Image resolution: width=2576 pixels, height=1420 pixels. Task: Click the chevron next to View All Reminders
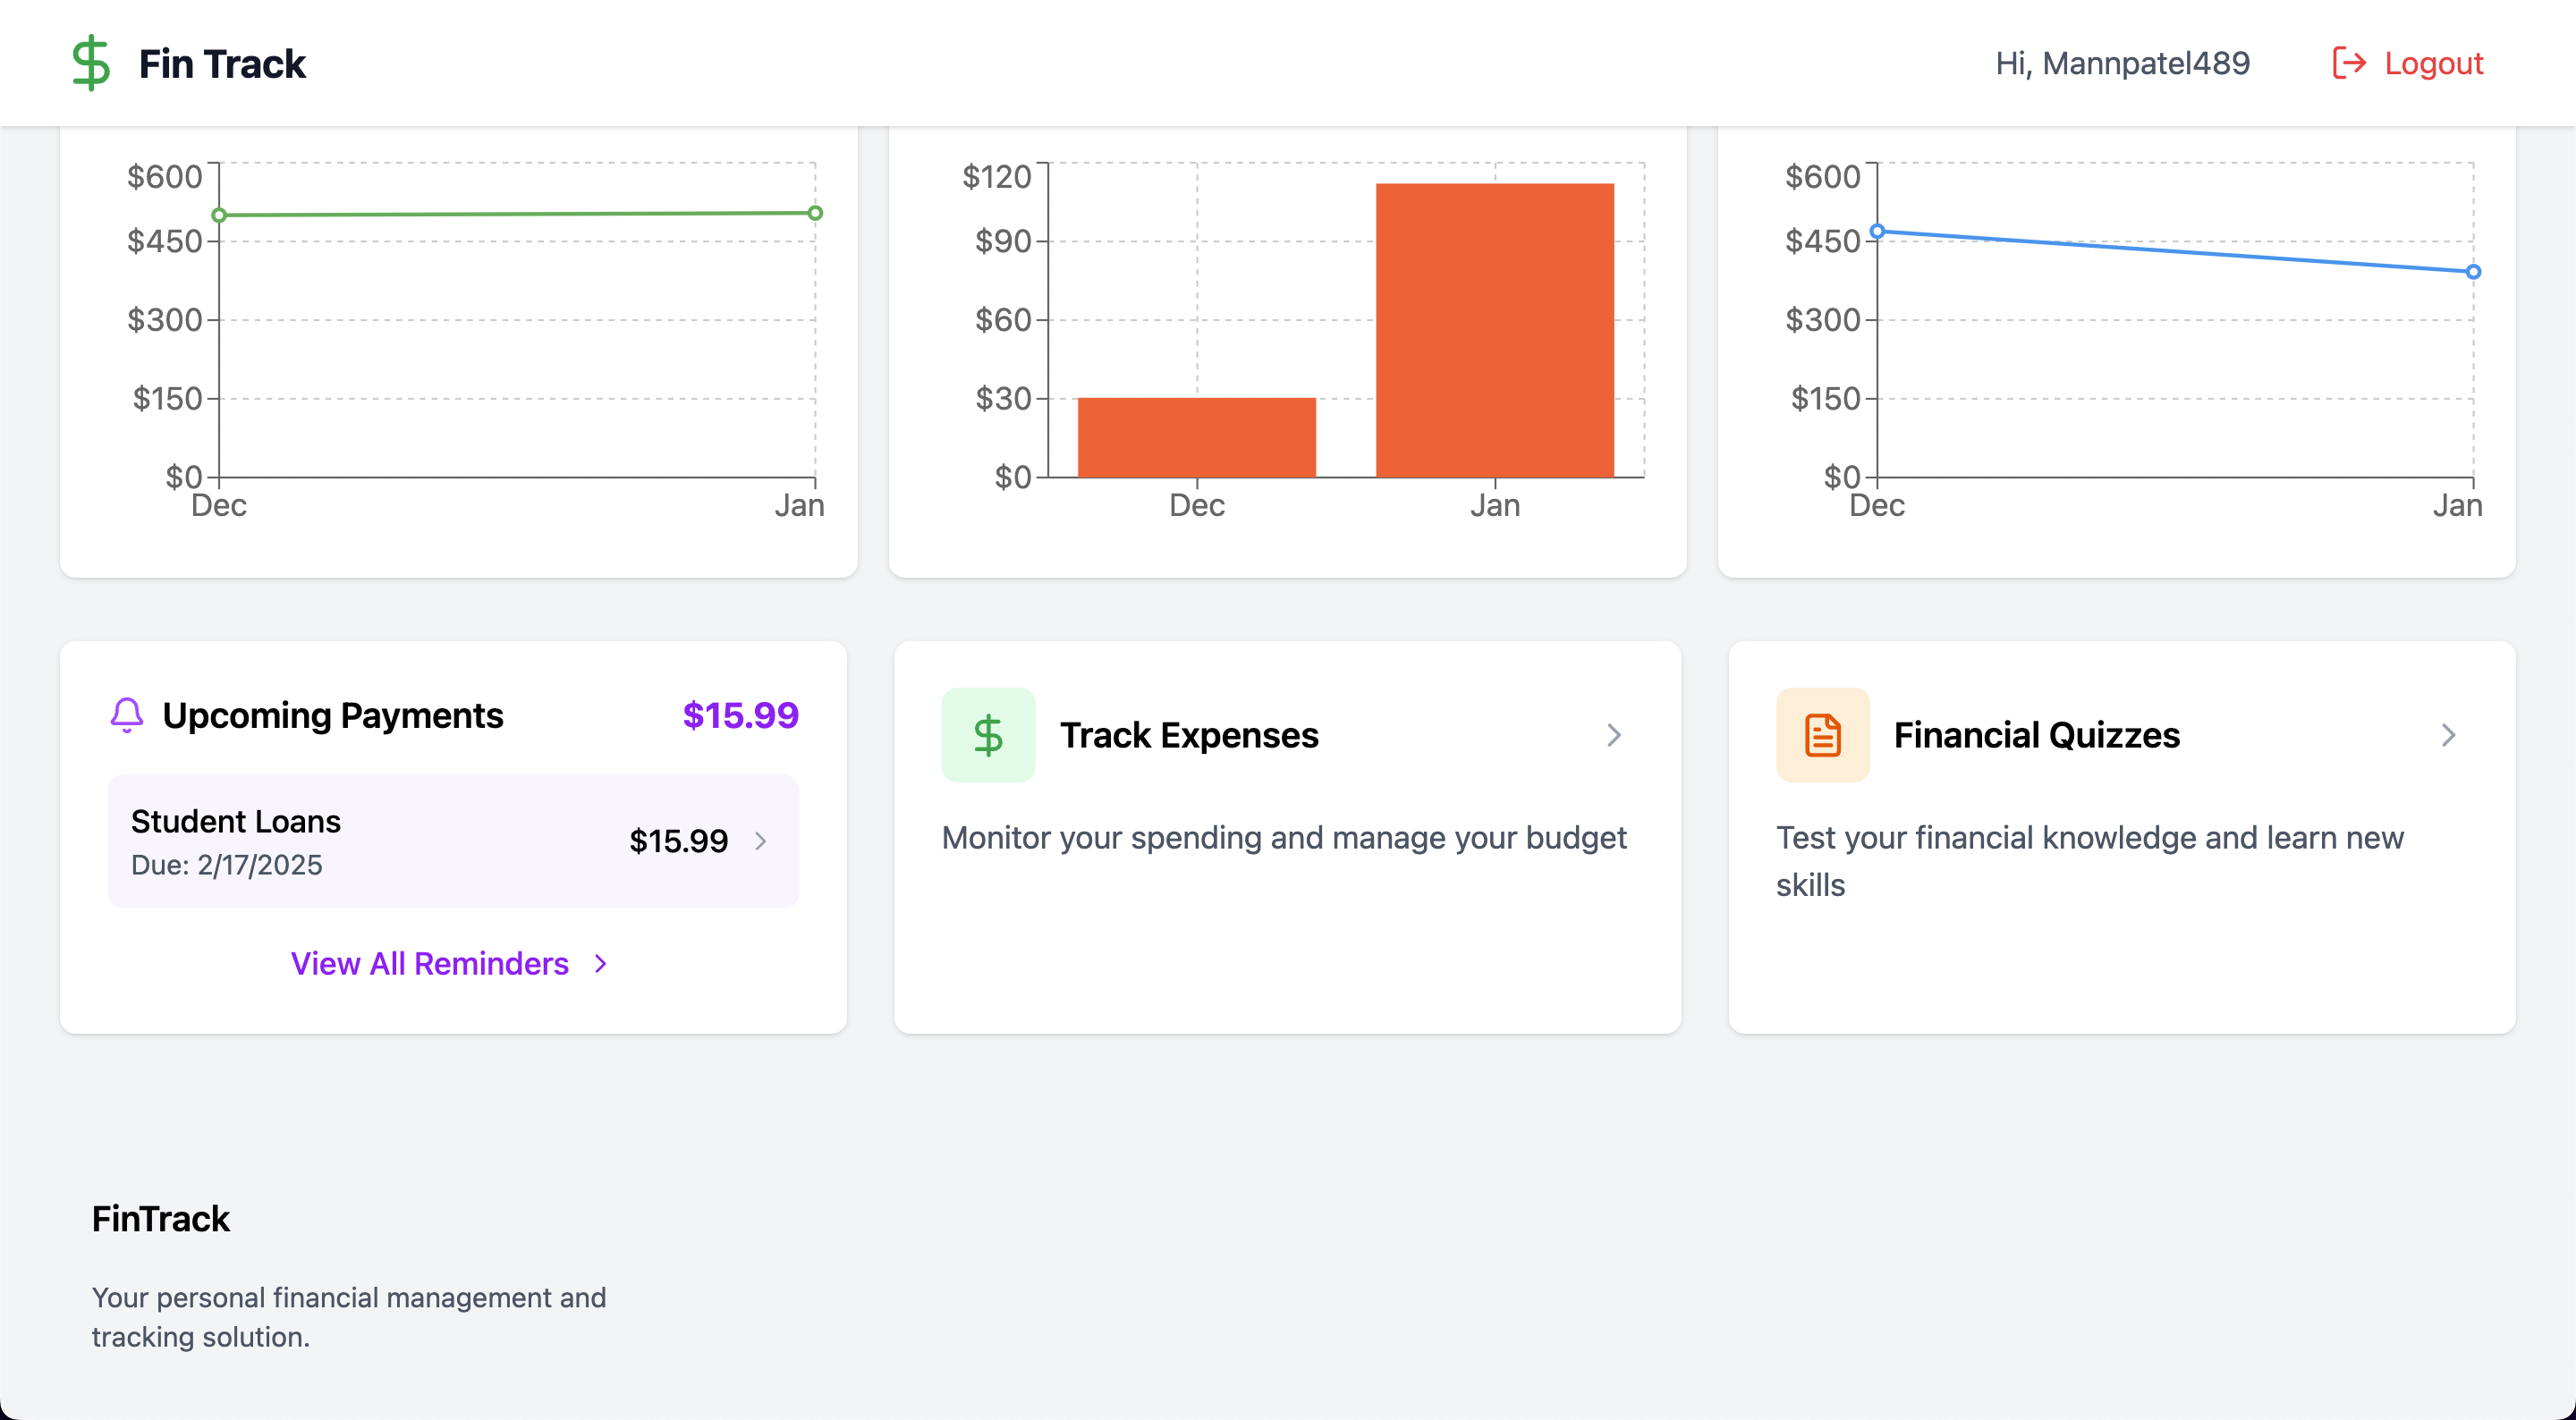coord(601,963)
